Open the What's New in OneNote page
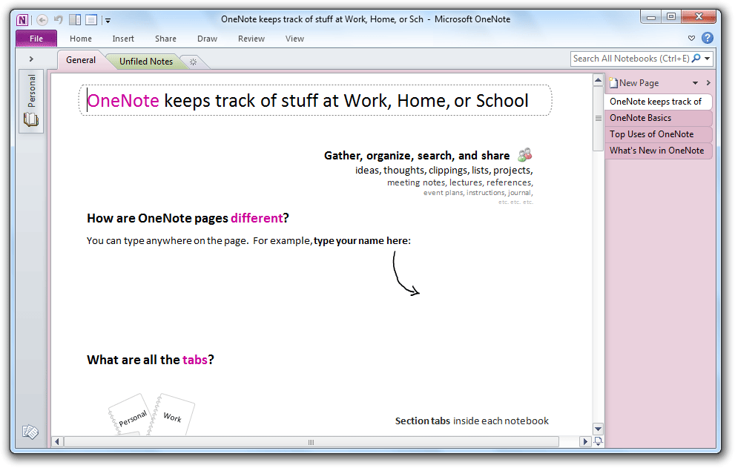Image resolution: width=735 pixels, height=468 pixels. pyautogui.click(x=658, y=151)
